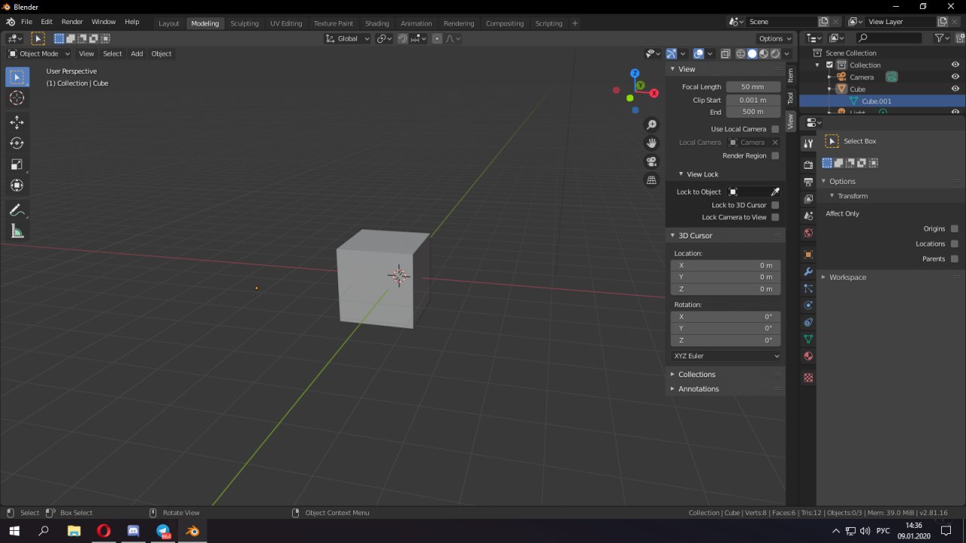Open the Render menu
The height and width of the screenshot is (543, 966).
pyautogui.click(x=72, y=23)
